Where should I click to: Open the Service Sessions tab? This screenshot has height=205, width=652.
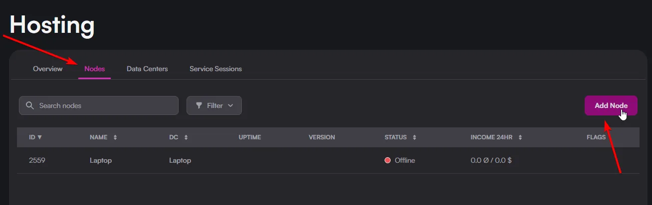(x=216, y=69)
